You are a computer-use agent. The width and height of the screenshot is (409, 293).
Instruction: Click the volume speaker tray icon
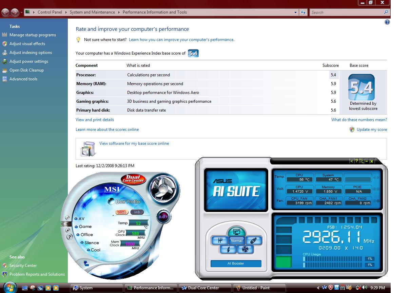point(365,288)
